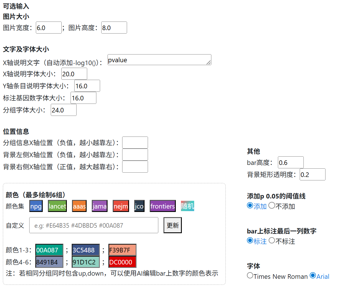Enable 添加 for the p 0.05 threshold line

click(250, 206)
